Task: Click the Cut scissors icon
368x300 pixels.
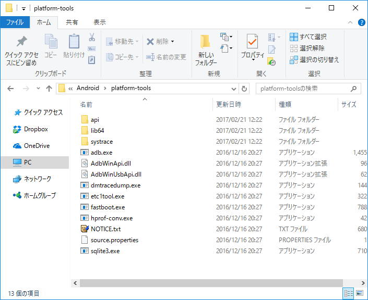Action: [x=92, y=37]
